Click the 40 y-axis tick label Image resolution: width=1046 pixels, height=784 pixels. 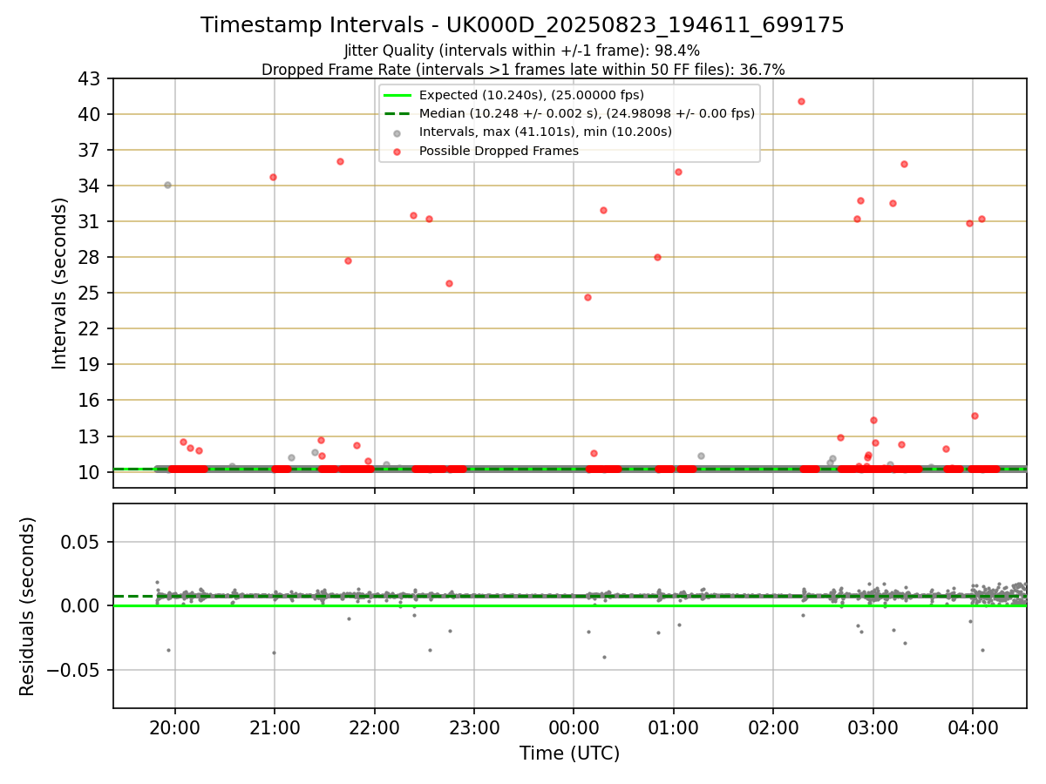(92, 115)
